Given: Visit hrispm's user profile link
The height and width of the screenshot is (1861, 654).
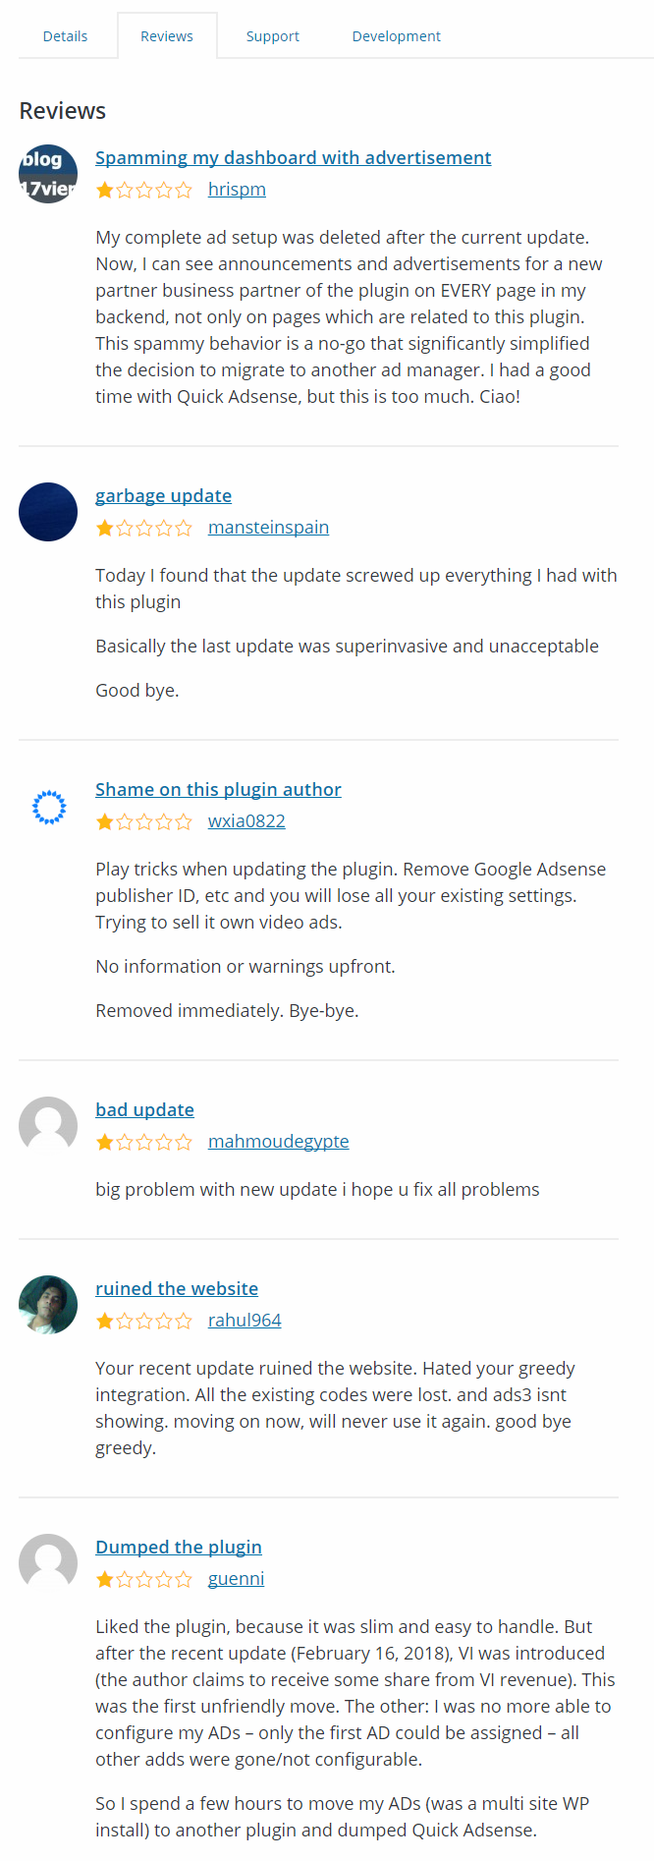Looking at the screenshot, I should tap(237, 190).
